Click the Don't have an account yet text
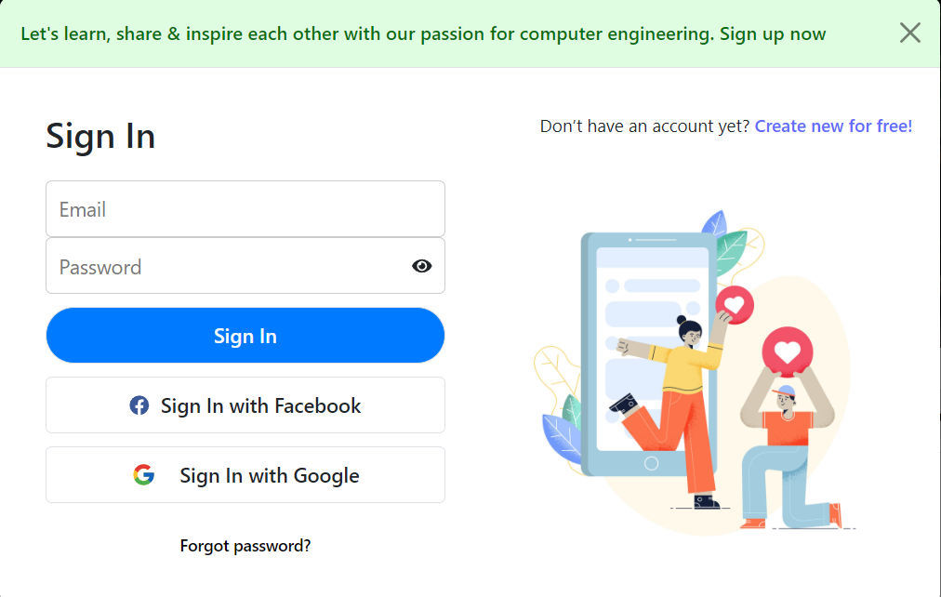 [x=644, y=126]
